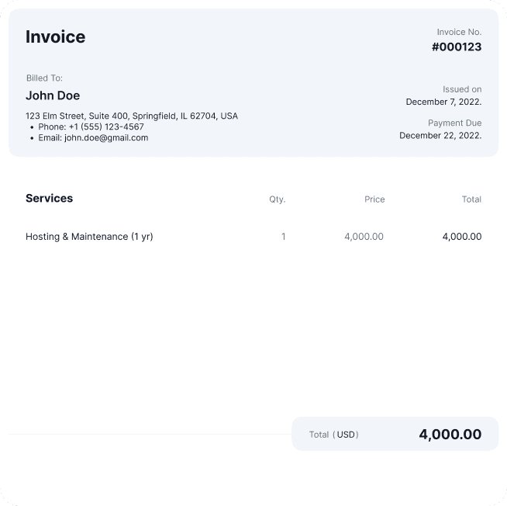Click the Total (USD) summary label
The width and height of the screenshot is (507, 506).
pyautogui.click(x=333, y=435)
